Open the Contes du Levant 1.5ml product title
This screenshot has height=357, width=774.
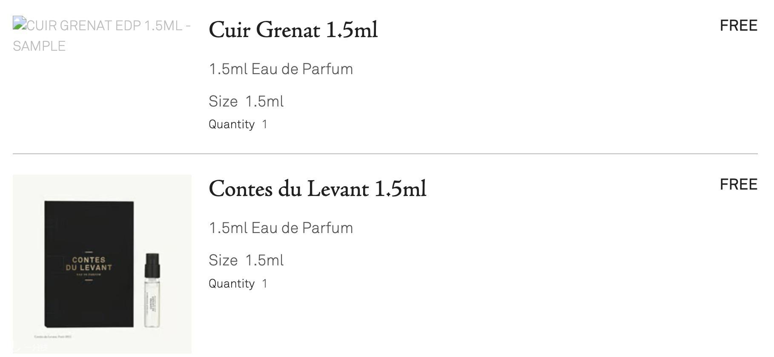coord(318,189)
